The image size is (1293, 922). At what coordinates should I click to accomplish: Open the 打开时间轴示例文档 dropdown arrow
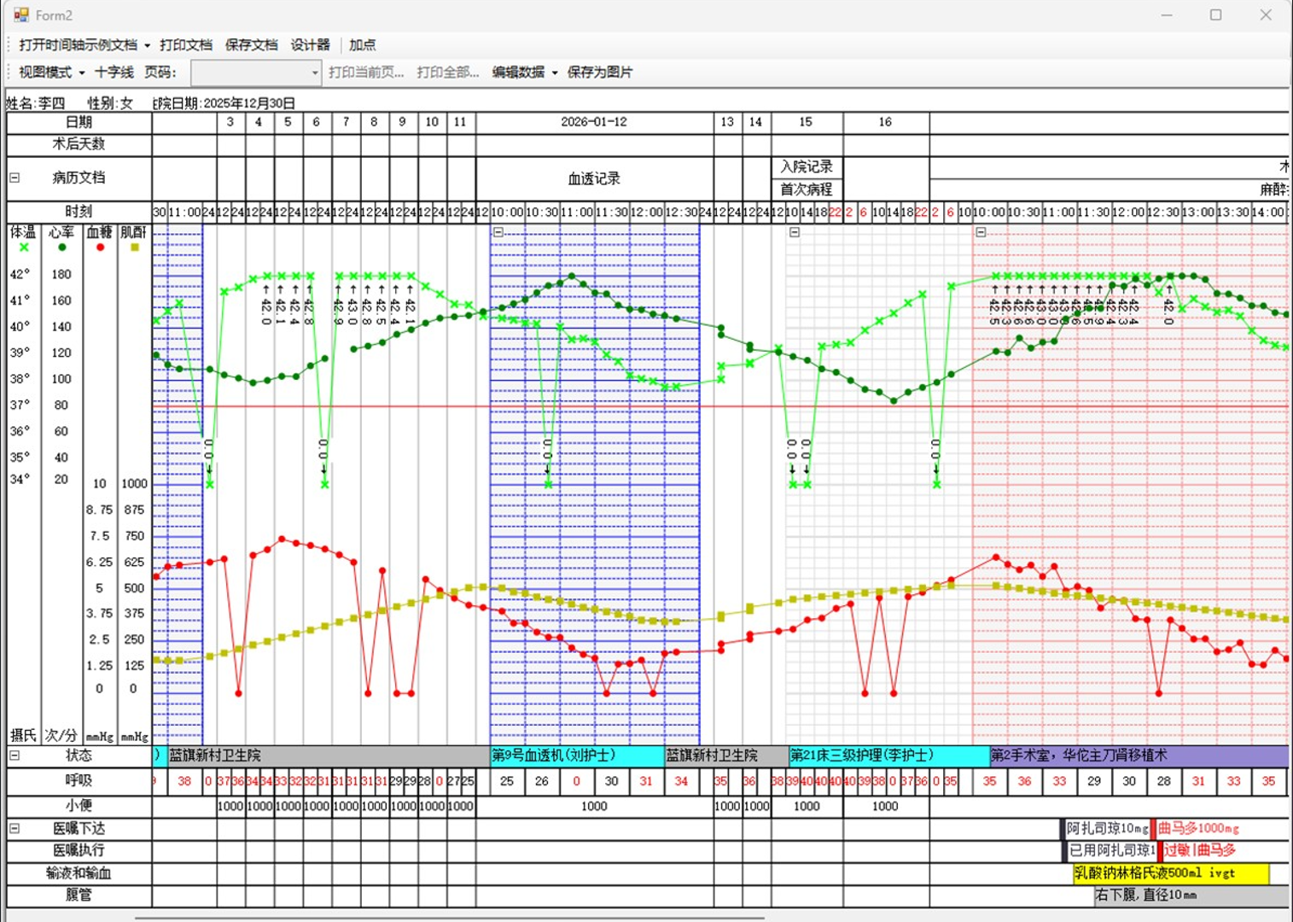[x=147, y=45]
